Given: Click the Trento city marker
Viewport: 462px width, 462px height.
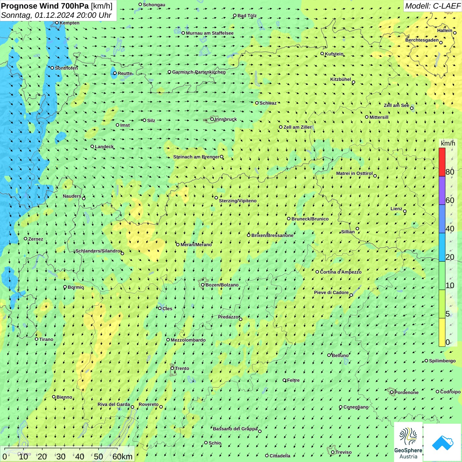Looking at the screenshot, I should pos(172,368).
